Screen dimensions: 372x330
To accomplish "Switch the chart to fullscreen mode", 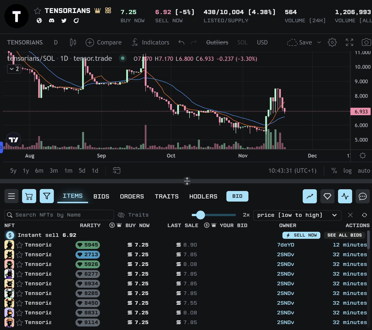I will tap(349, 42).
